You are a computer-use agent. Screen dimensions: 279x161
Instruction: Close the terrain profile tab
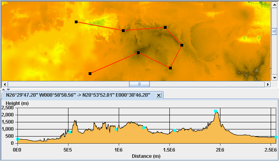coord(158,95)
